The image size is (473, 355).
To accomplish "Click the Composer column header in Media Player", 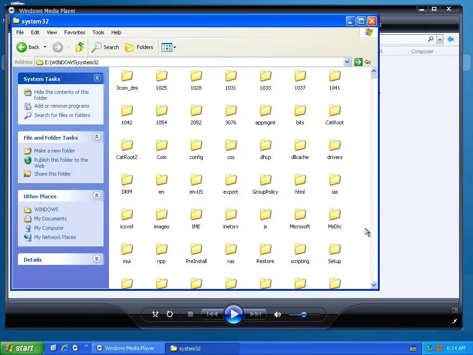I will [422, 51].
